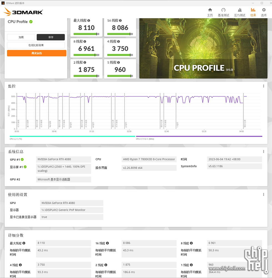Click the SystemInfo version v5.63.1186

click(x=234, y=166)
